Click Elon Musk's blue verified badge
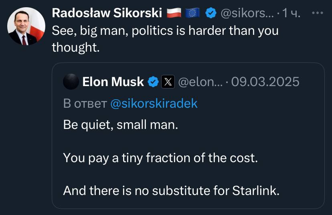 pyautogui.click(x=153, y=82)
